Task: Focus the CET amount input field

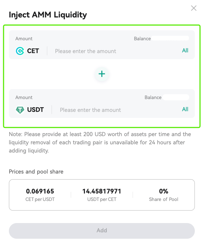Action: coord(116,51)
